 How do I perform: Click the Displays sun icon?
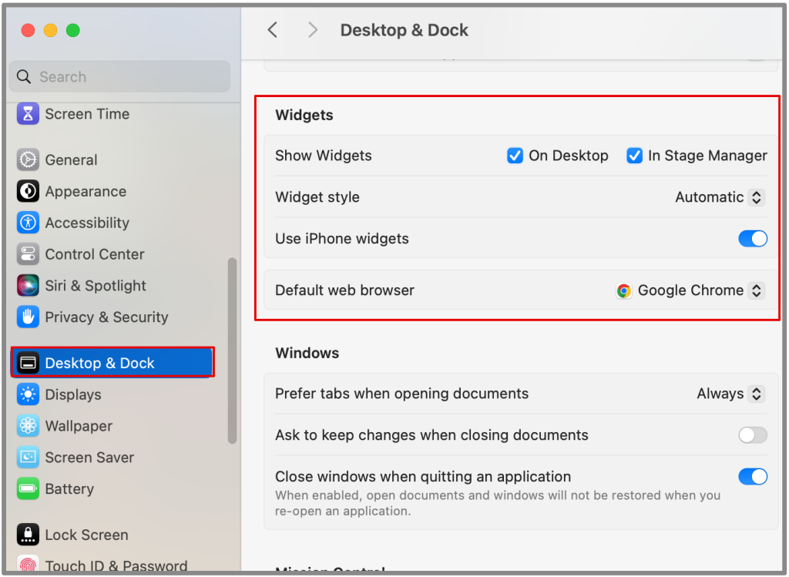point(28,394)
